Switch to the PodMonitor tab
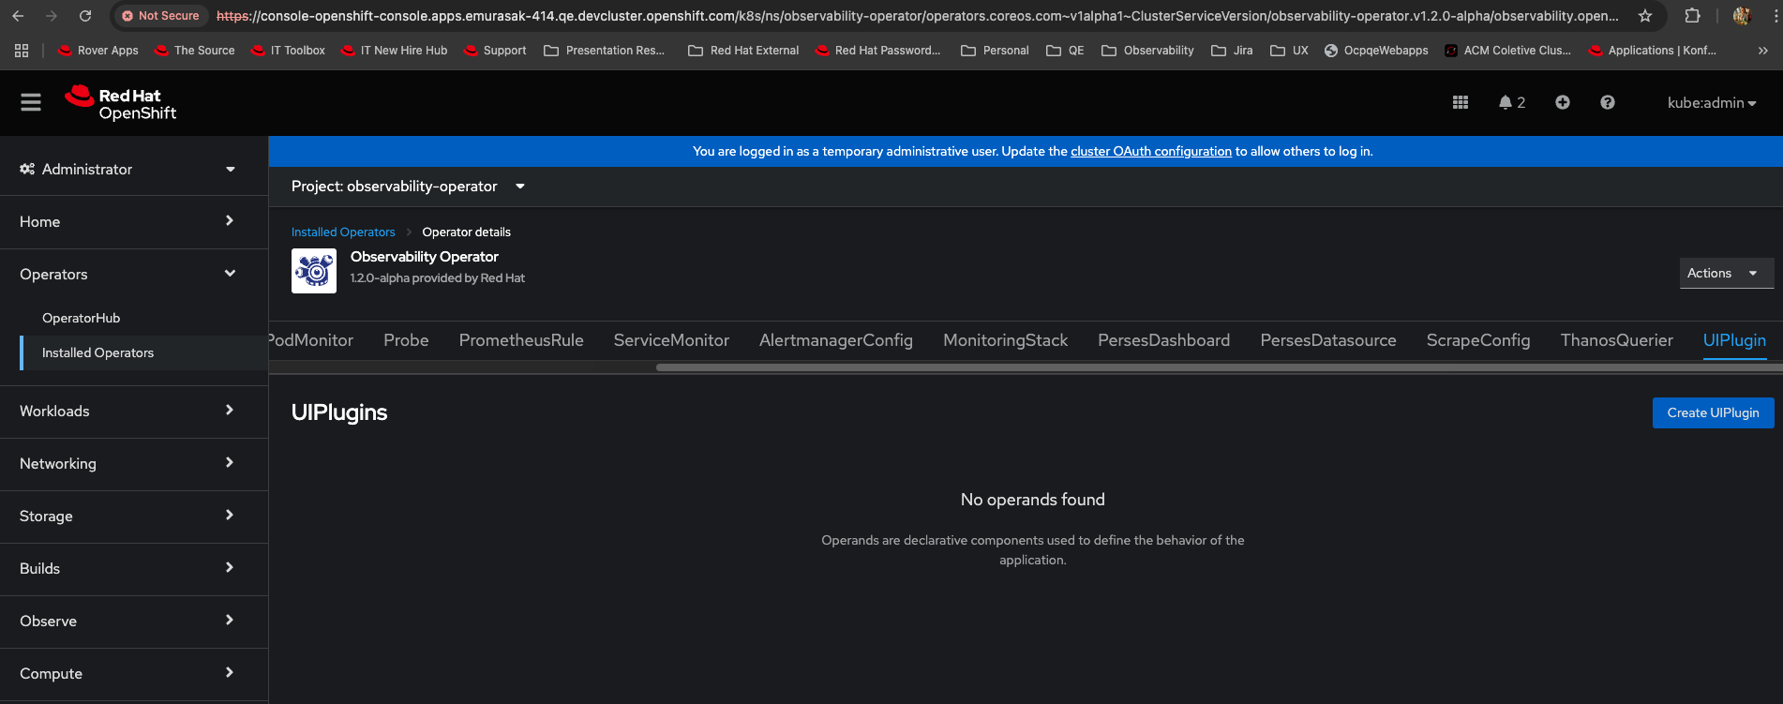Viewport: 1783px width, 704px height. 311,340
